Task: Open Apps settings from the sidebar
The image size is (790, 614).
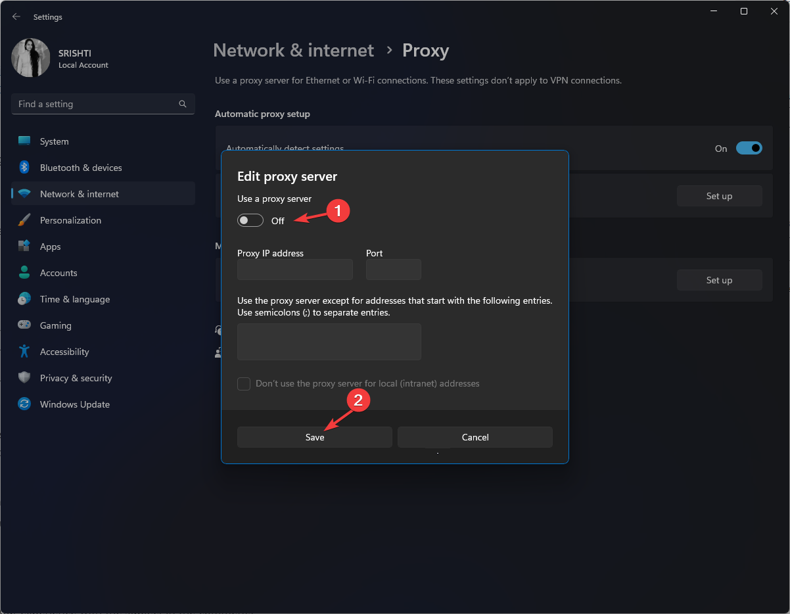Action: point(49,246)
